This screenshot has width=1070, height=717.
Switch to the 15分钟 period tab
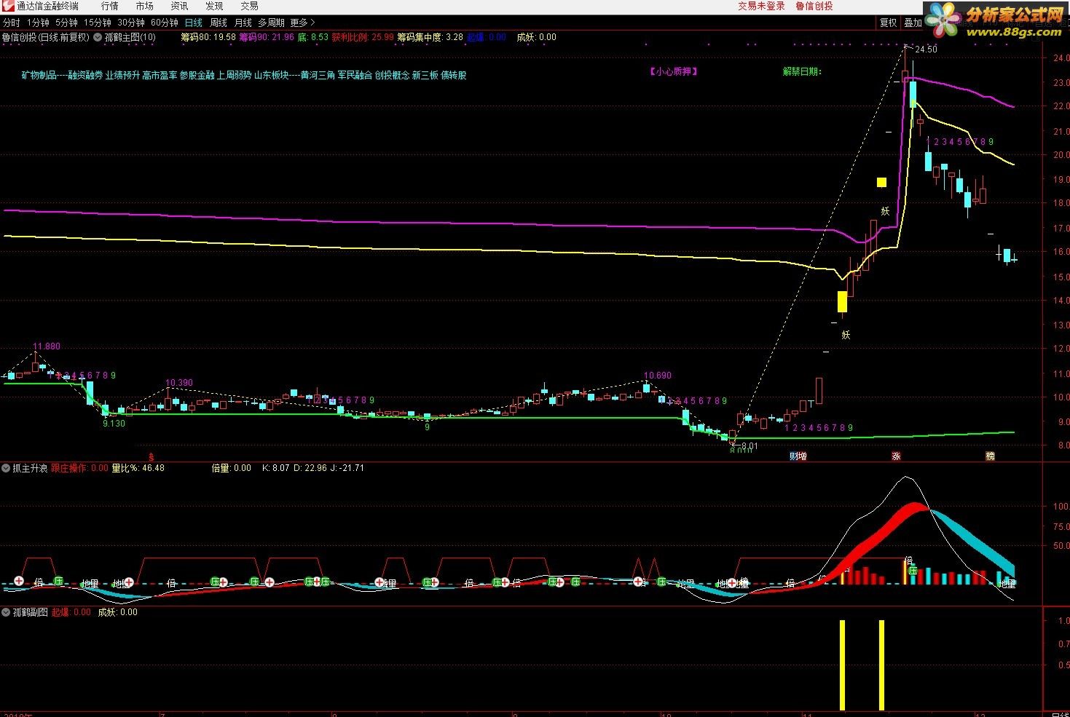(x=98, y=23)
